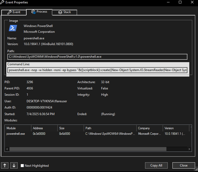Open the Stack tab
Screen dimensions: 198x172
65,12
